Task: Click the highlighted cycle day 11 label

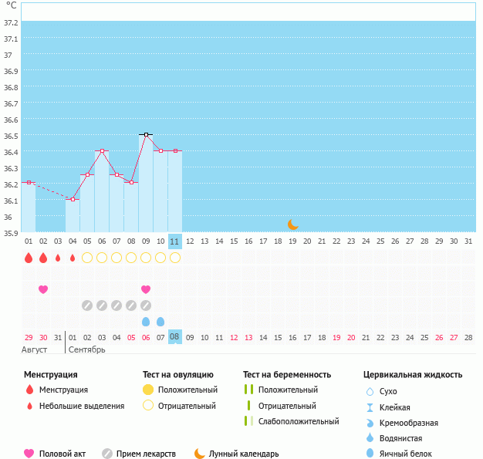Action: point(175,241)
